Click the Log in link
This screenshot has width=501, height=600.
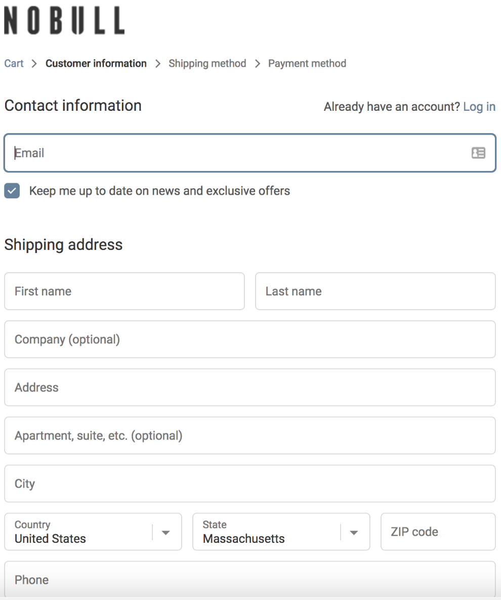click(479, 107)
